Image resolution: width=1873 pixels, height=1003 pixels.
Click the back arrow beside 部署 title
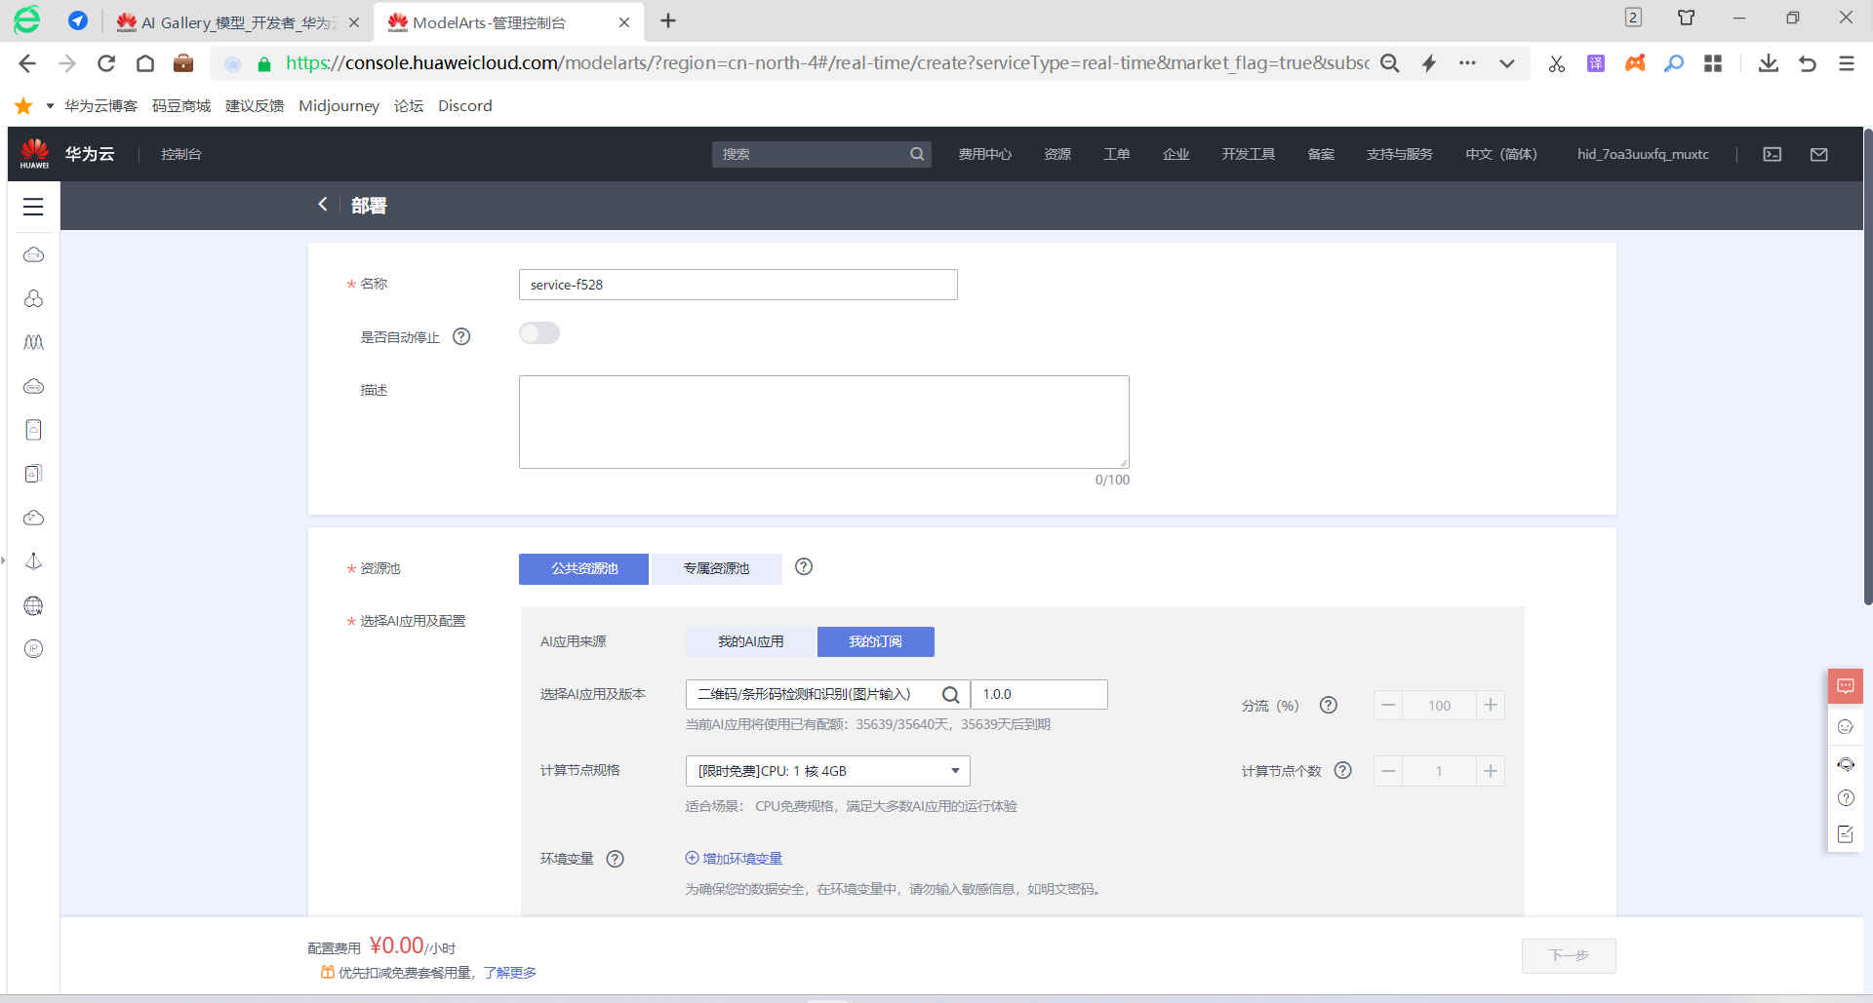pyautogui.click(x=323, y=205)
